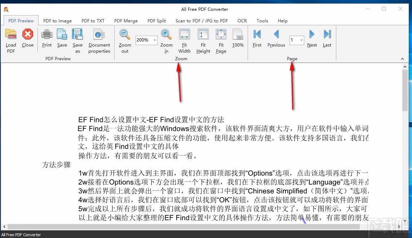
Task: Open Document properties
Action: (x=99, y=41)
